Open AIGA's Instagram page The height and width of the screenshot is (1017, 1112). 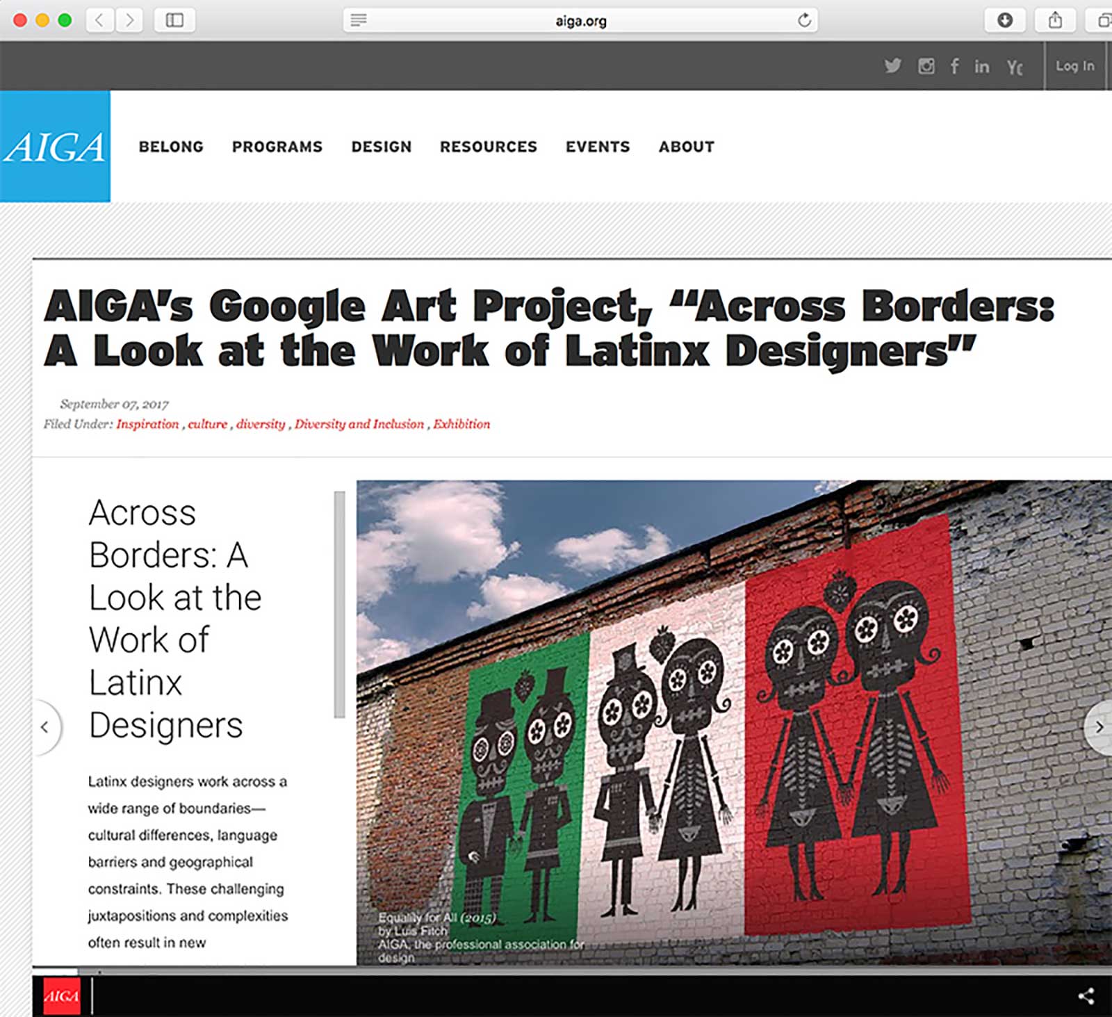pos(926,66)
